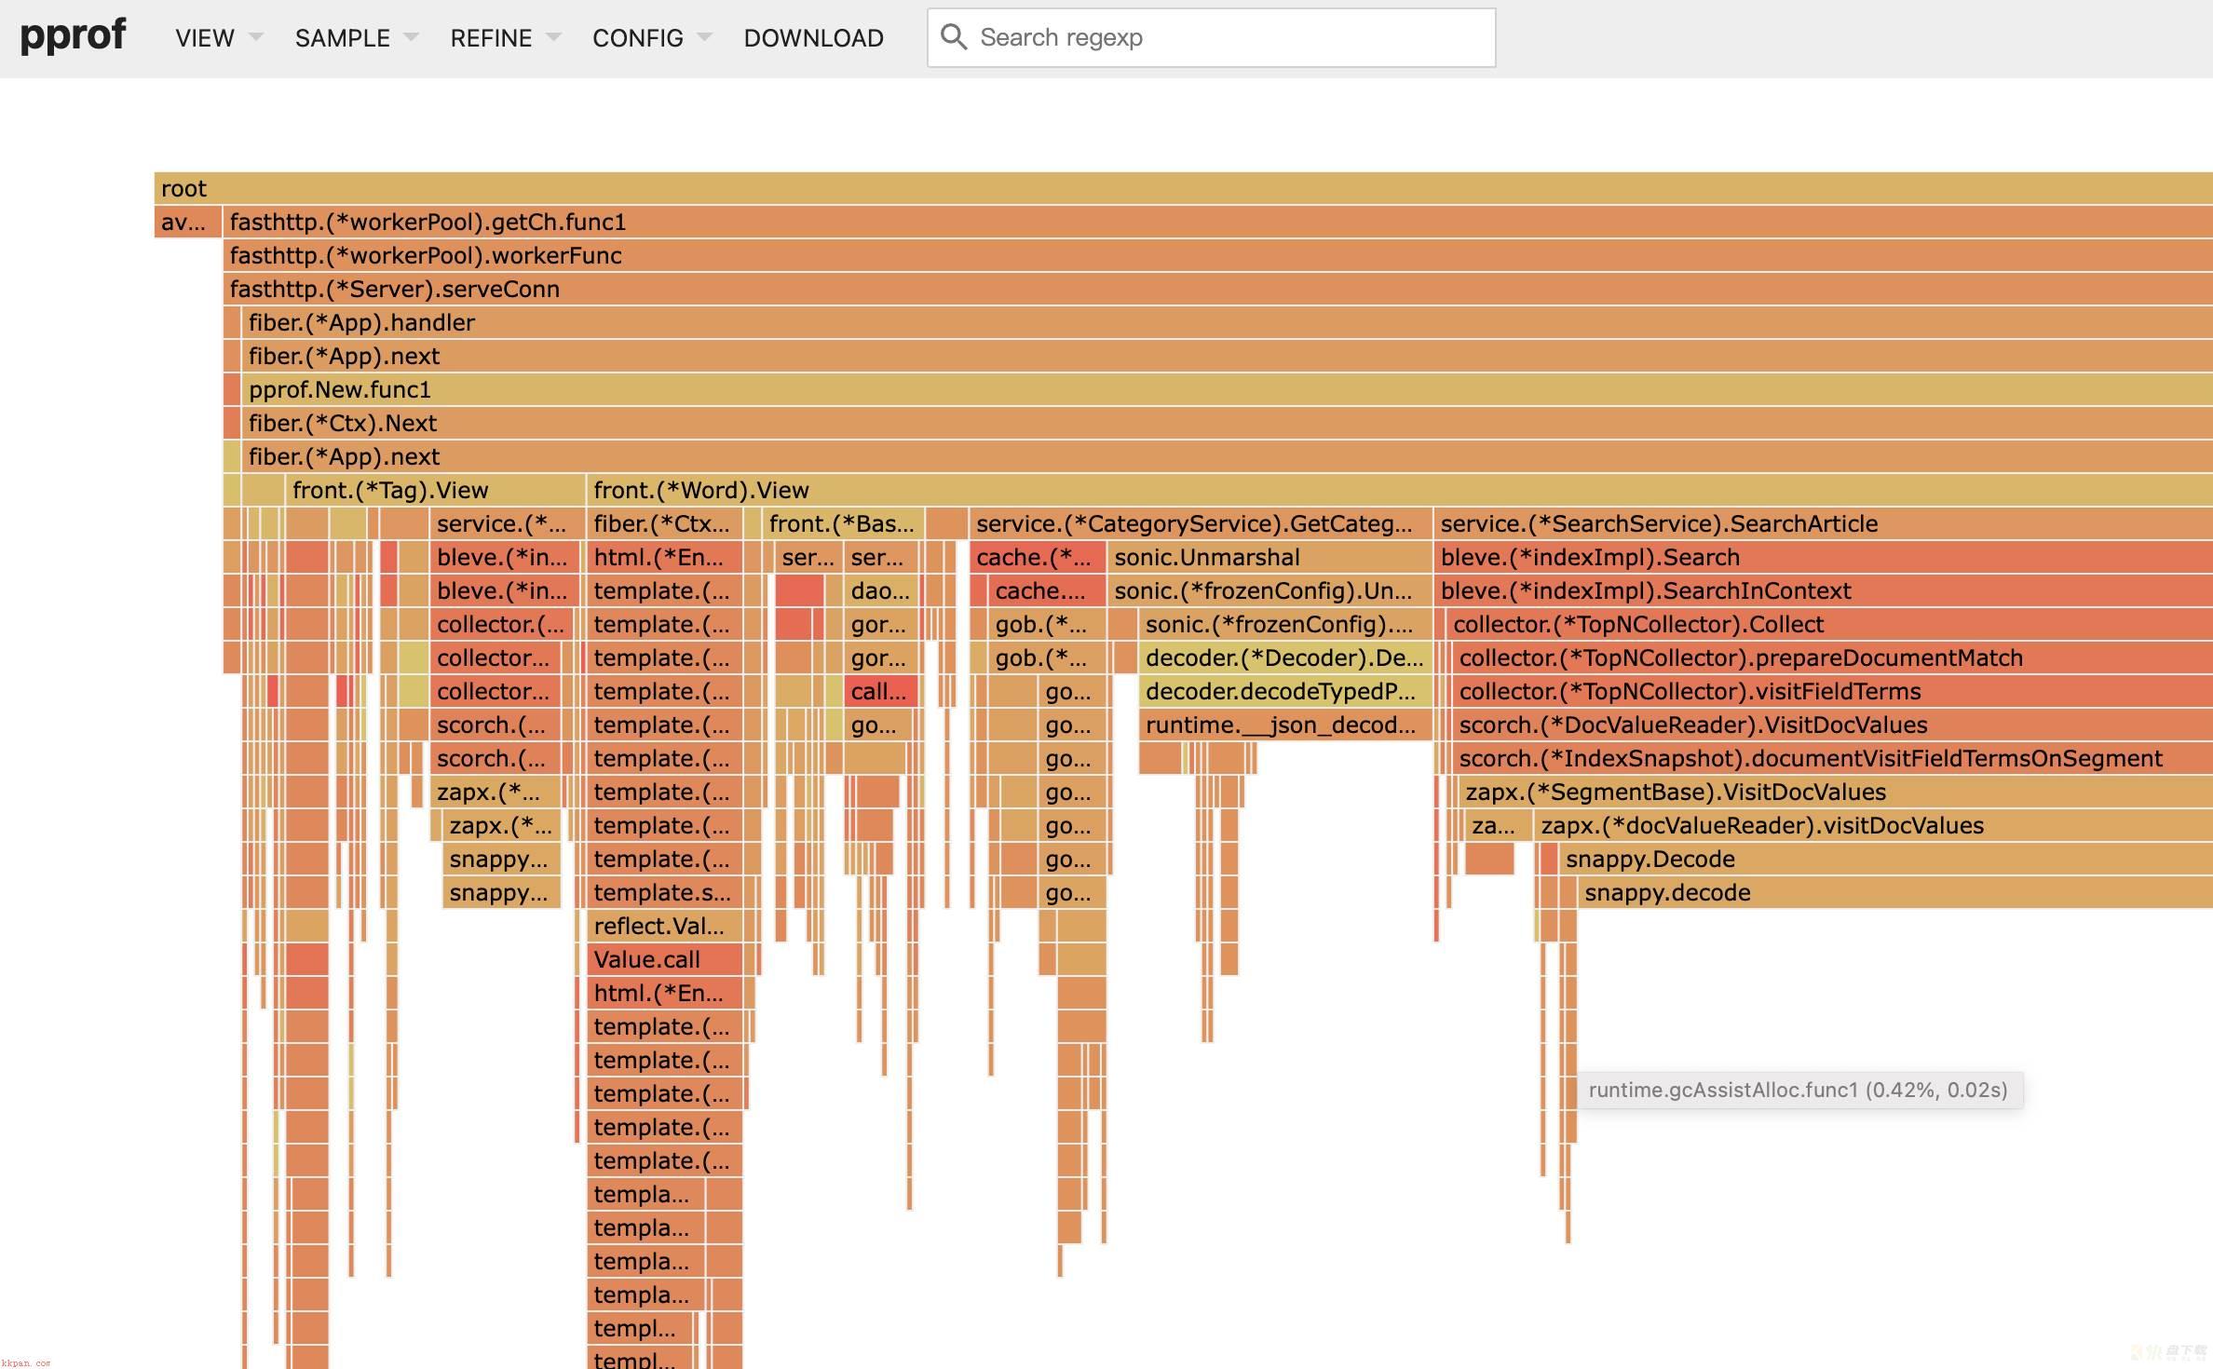This screenshot has height=1369, width=2213.
Task: Select template.s... frame
Action: (x=664, y=892)
